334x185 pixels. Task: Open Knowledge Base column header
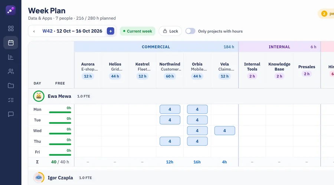tap(279, 70)
